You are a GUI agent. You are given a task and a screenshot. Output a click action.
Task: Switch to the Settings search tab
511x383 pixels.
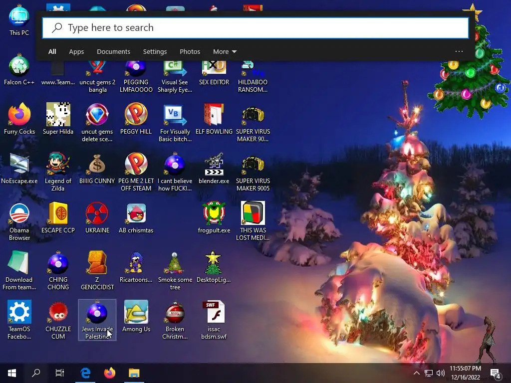pos(155,51)
